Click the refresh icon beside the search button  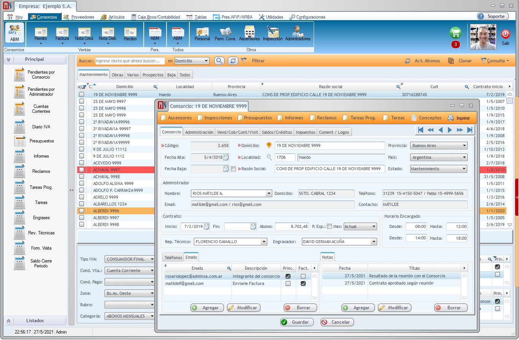click(x=233, y=61)
